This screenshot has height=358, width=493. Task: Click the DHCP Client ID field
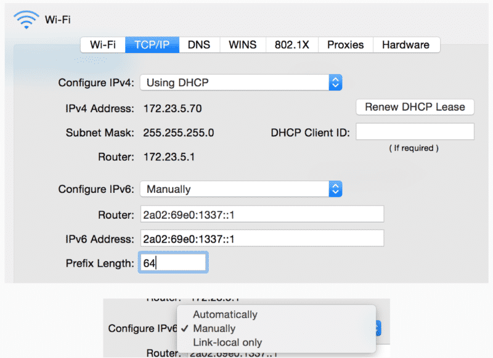[x=415, y=131]
